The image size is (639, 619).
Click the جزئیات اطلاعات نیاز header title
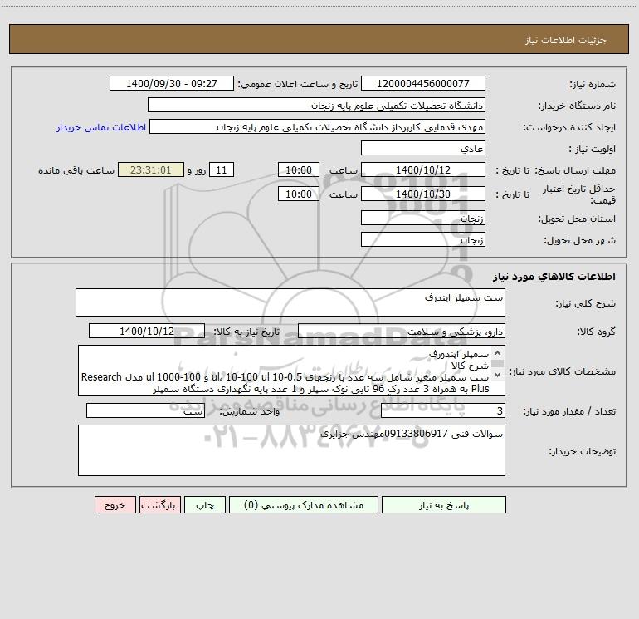[566, 40]
